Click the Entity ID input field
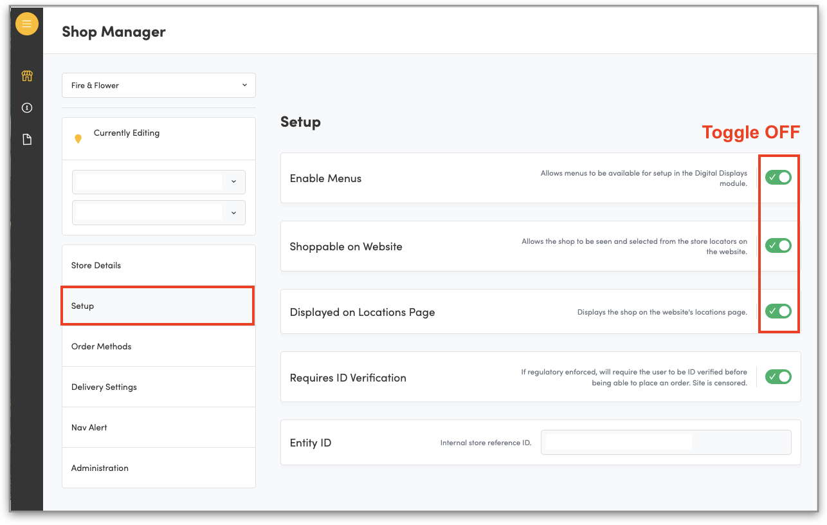827x525 pixels. [666, 443]
